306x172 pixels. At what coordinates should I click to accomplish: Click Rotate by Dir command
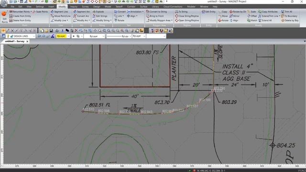238,11
